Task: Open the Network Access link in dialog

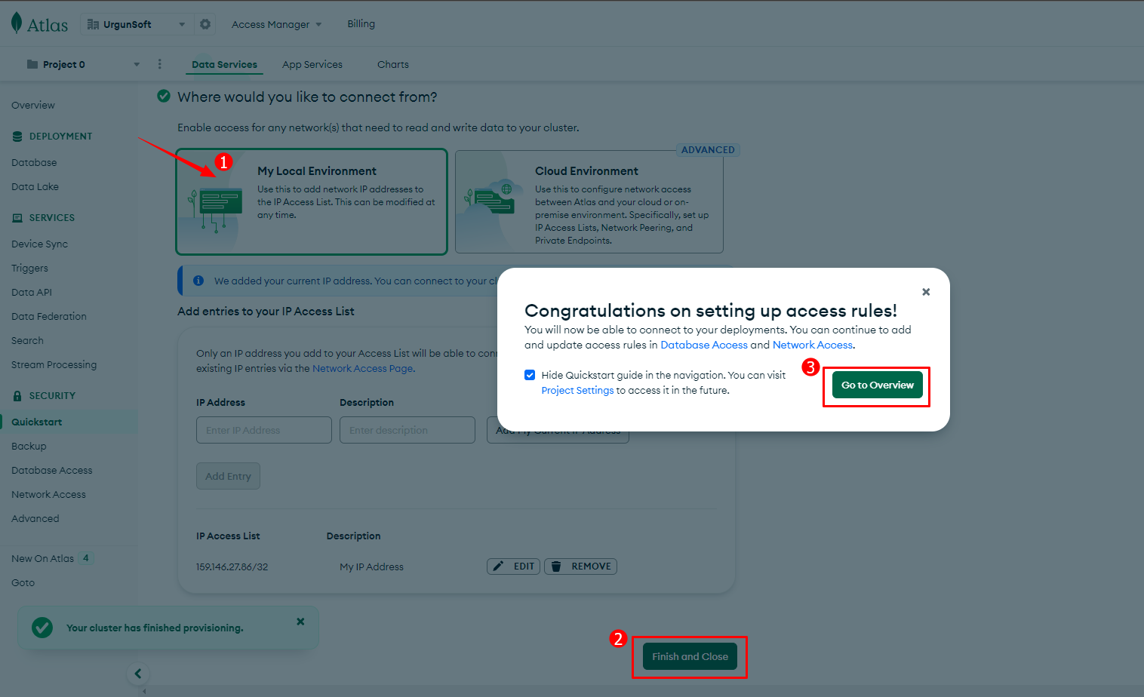Action: pos(812,345)
